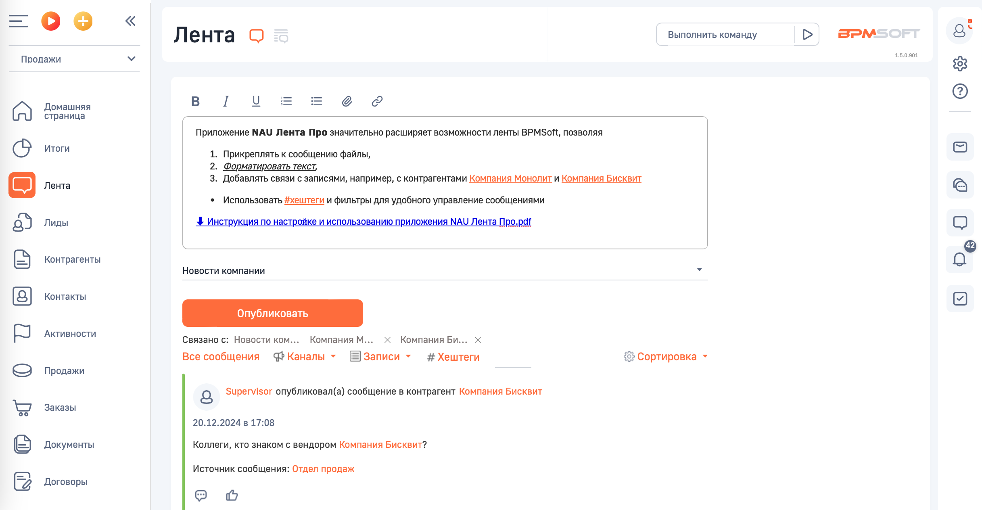Image resolution: width=982 pixels, height=510 pixels.
Task: Open the user profile icon
Action: [x=959, y=31]
